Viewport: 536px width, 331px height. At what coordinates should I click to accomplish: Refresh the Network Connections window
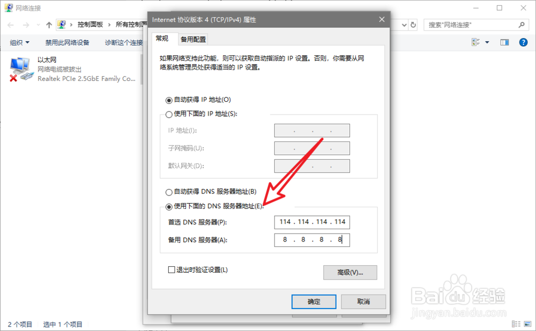coord(413,25)
